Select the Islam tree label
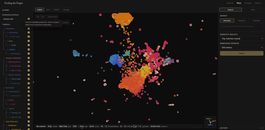265x130 pixels. pos(11,41)
